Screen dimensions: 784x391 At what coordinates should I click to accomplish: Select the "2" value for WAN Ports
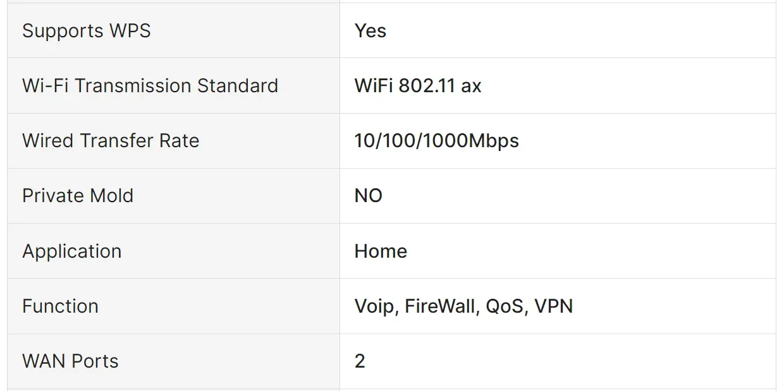[x=360, y=361]
